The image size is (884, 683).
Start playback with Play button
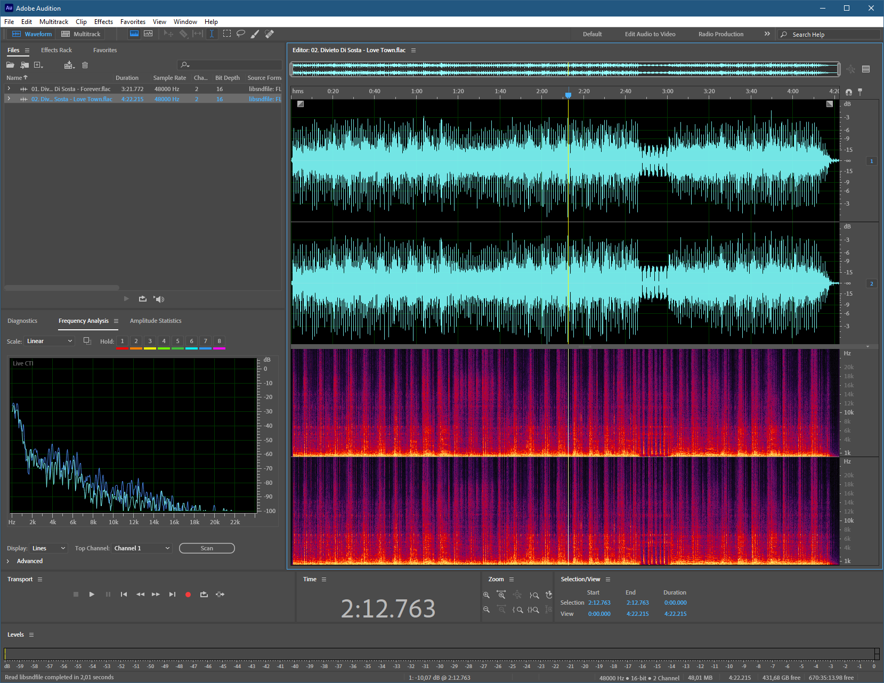[x=92, y=595]
